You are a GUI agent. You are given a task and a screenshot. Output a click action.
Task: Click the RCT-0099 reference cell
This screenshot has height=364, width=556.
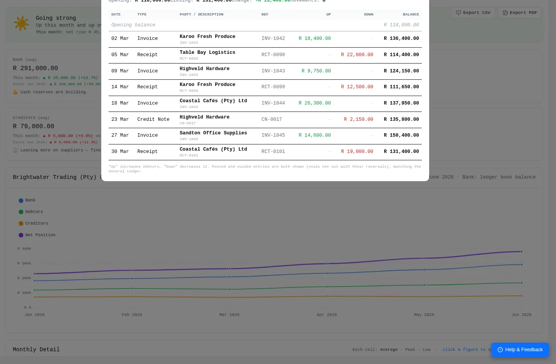coord(273,87)
